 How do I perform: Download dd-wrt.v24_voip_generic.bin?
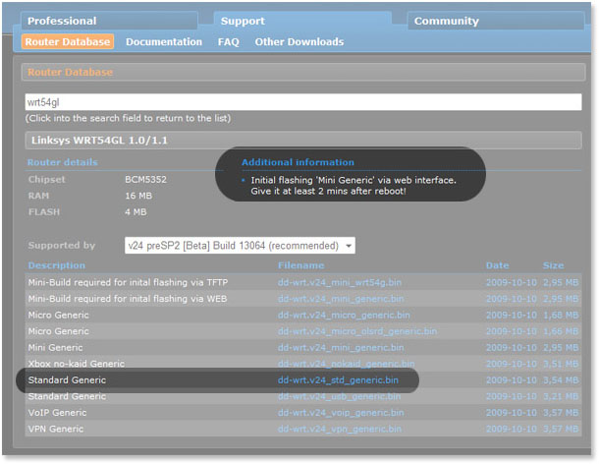coord(341,413)
